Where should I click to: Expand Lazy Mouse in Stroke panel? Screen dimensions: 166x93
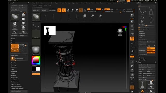(142, 36)
